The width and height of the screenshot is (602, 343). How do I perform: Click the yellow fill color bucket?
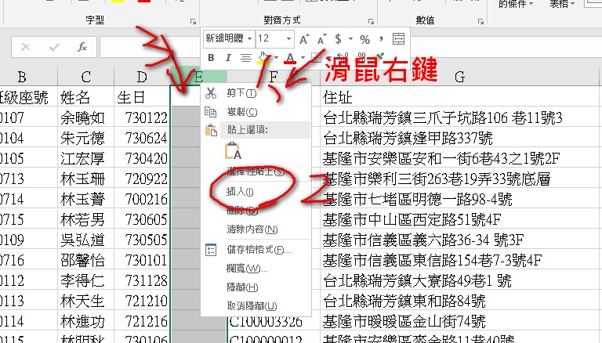[264, 59]
